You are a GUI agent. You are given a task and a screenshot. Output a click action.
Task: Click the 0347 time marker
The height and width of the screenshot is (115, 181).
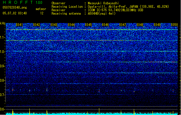123,25
